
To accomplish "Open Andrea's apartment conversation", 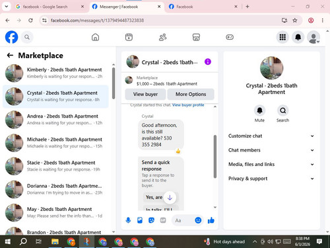I will point(55,120).
